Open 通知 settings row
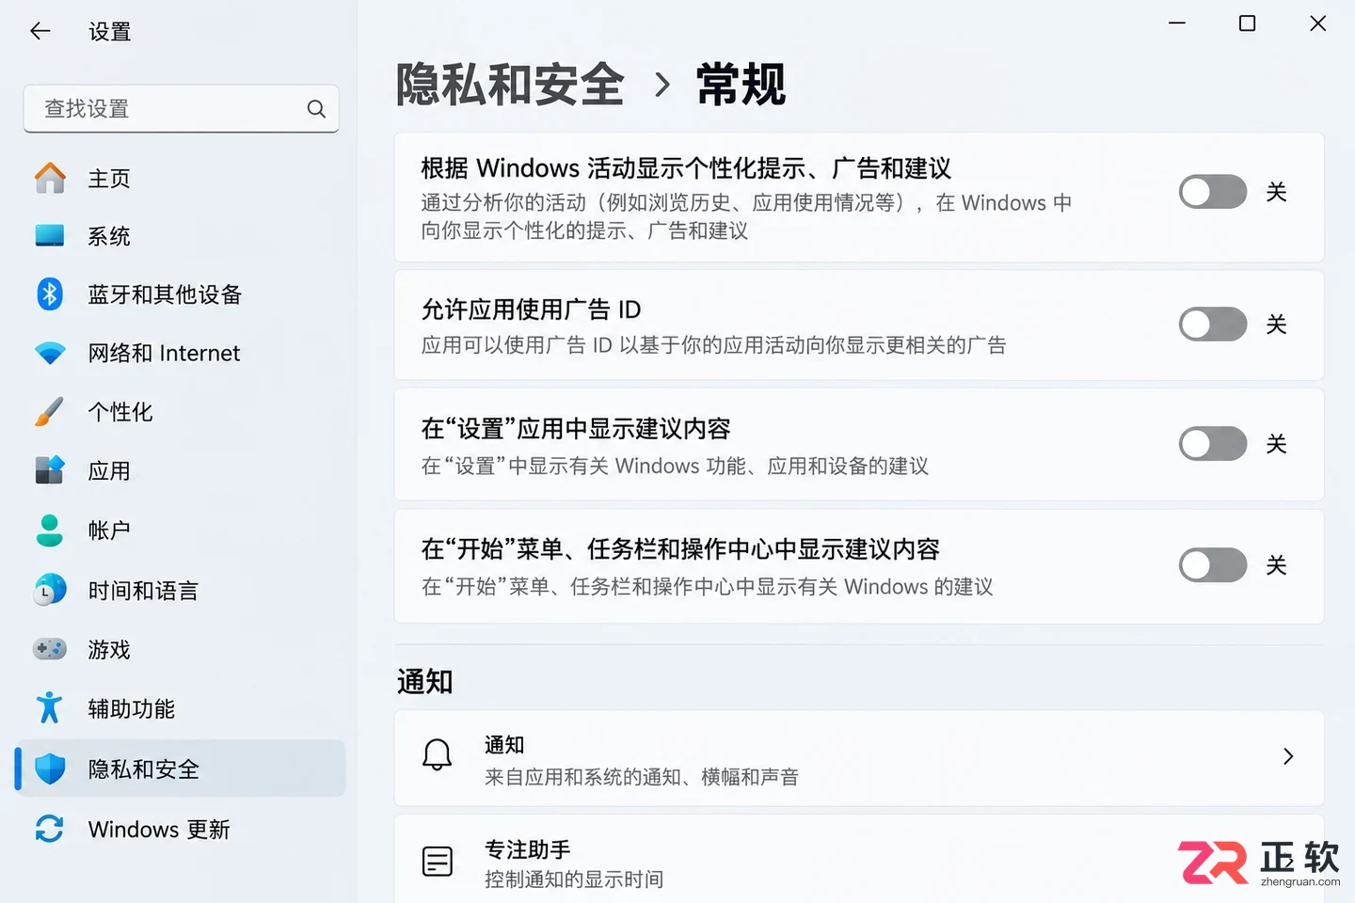Image resolution: width=1355 pixels, height=903 pixels. pyautogui.click(x=859, y=758)
